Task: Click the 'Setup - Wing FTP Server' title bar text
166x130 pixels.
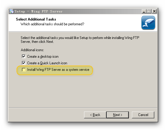Action: click(x=39, y=11)
